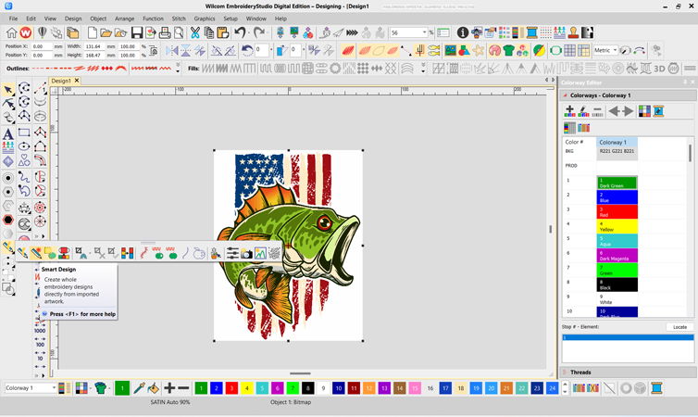Click the paint bucket apply color icon
The width and height of the screenshot is (698, 417).
[153, 388]
